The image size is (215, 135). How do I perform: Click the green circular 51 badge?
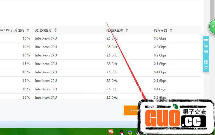(212, 26)
